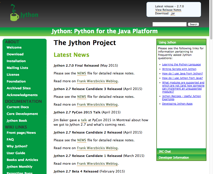The image size is (213, 174).
Task: Open NEWS link under 2.7.0 Final Released
Action: click(x=82, y=73)
